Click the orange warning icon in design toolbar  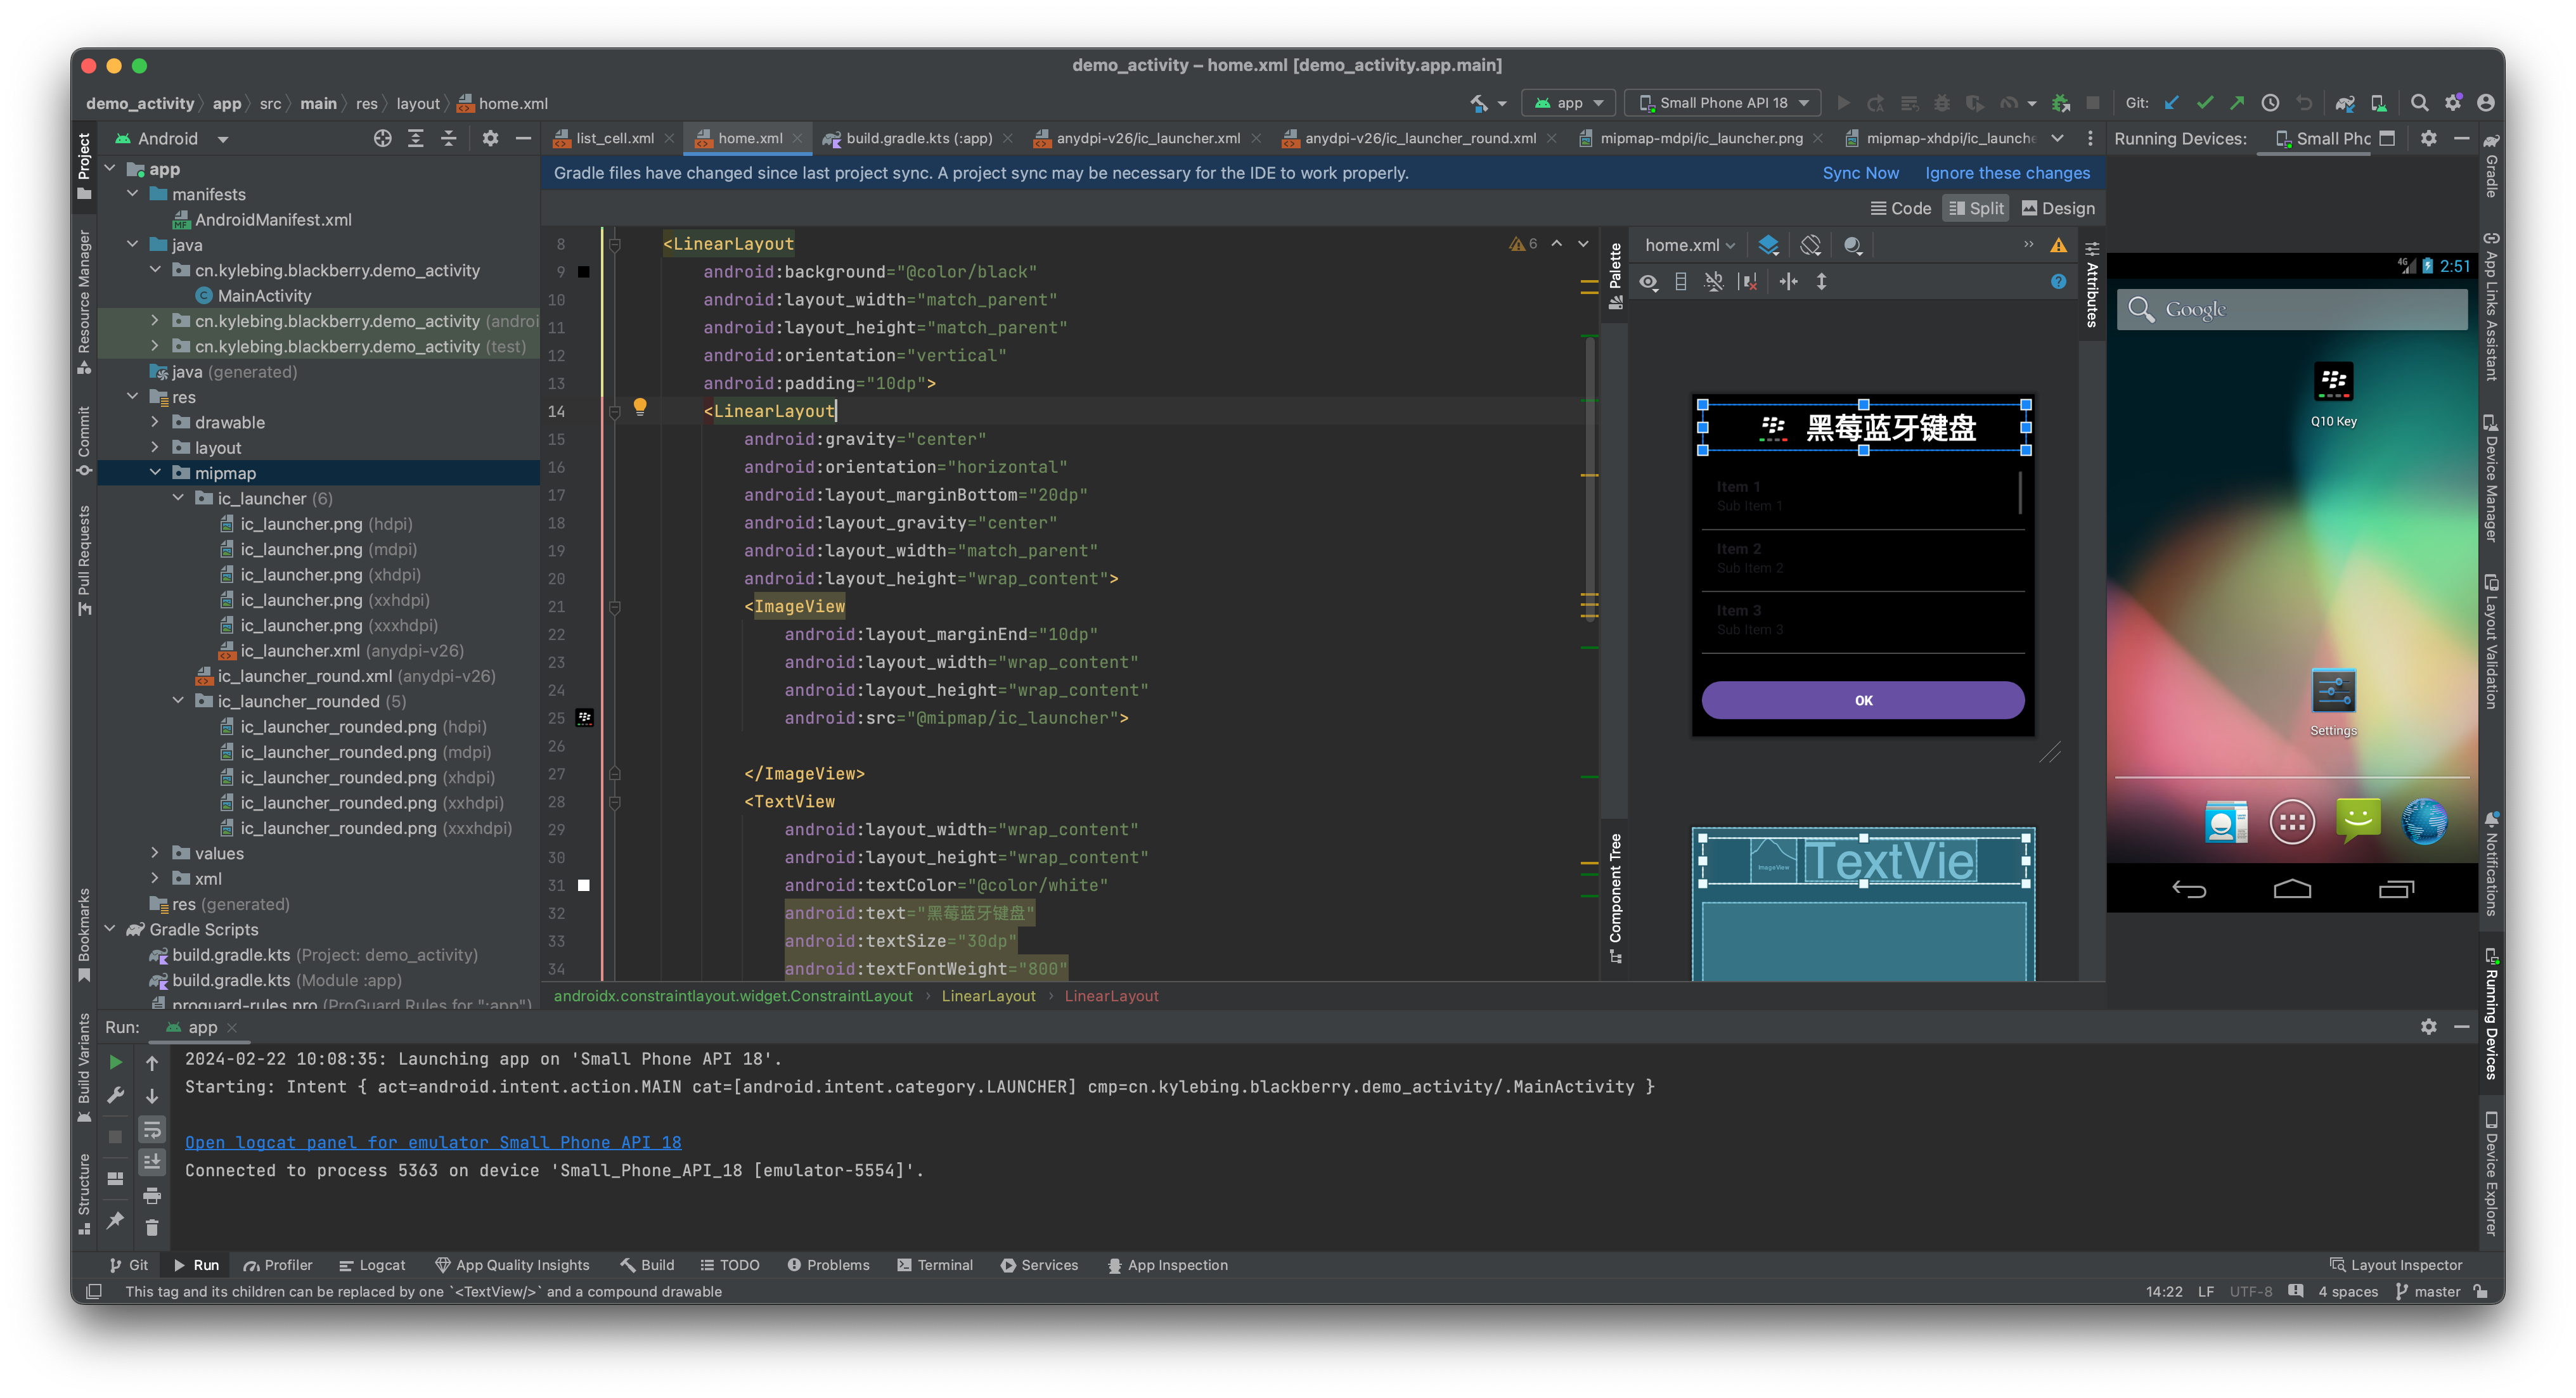2058,245
